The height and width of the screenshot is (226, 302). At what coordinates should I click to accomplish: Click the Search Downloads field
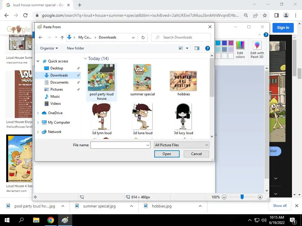click(x=181, y=37)
